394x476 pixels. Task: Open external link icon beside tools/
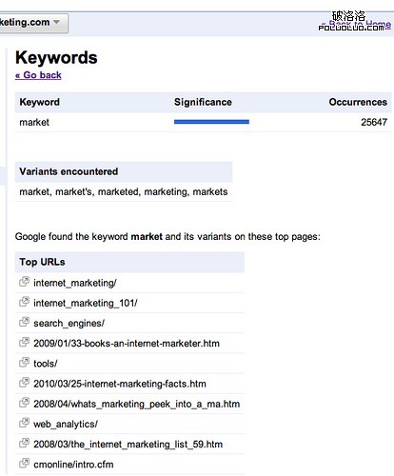tap(24, 363)
